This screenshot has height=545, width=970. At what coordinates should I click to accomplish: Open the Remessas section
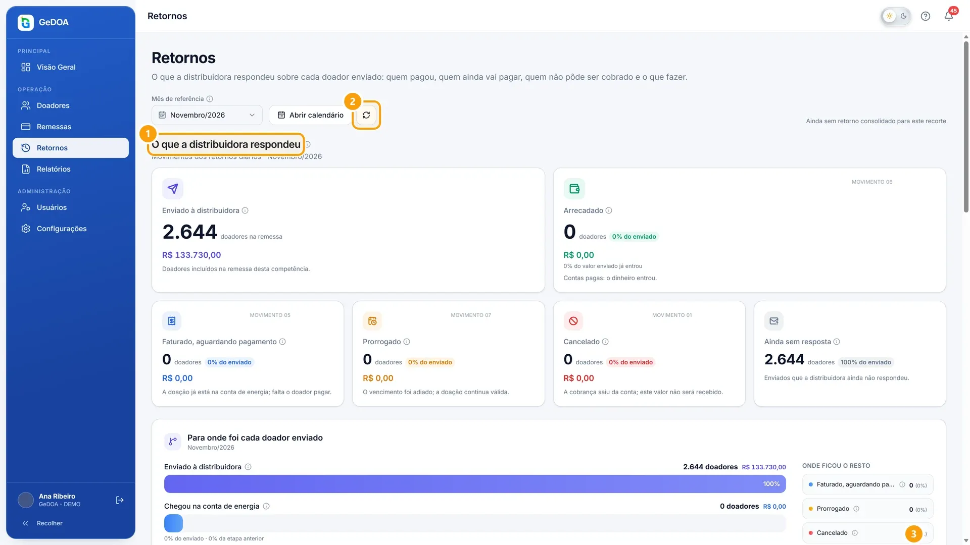pos(71,127)
